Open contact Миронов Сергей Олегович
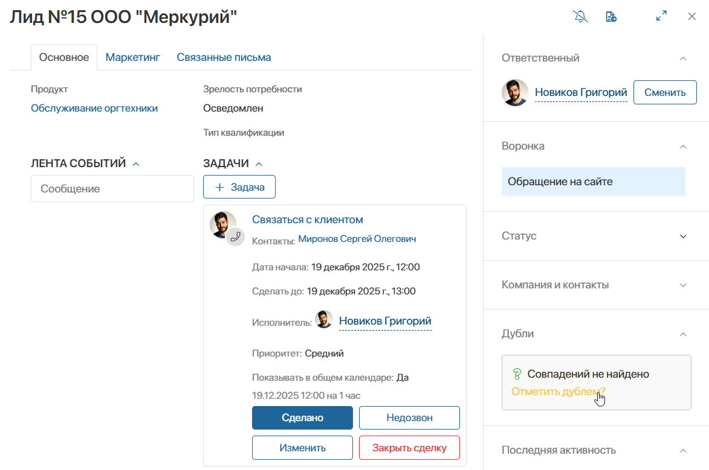709x470 pixels. (x=357, y=239)
